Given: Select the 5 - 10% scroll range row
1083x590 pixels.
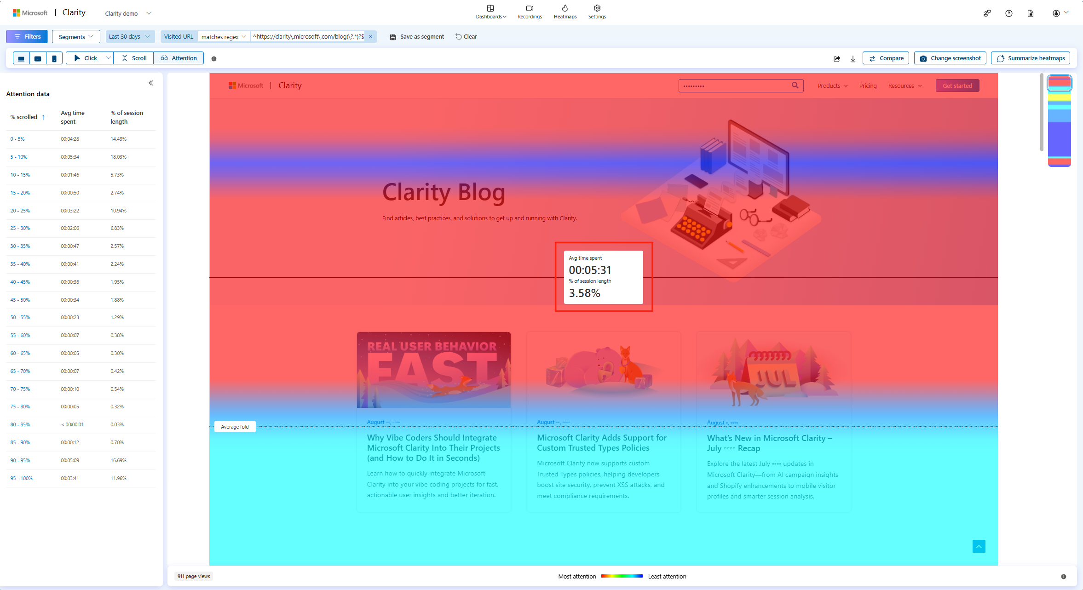Looking at the screenshot, I should pos(81,157).
